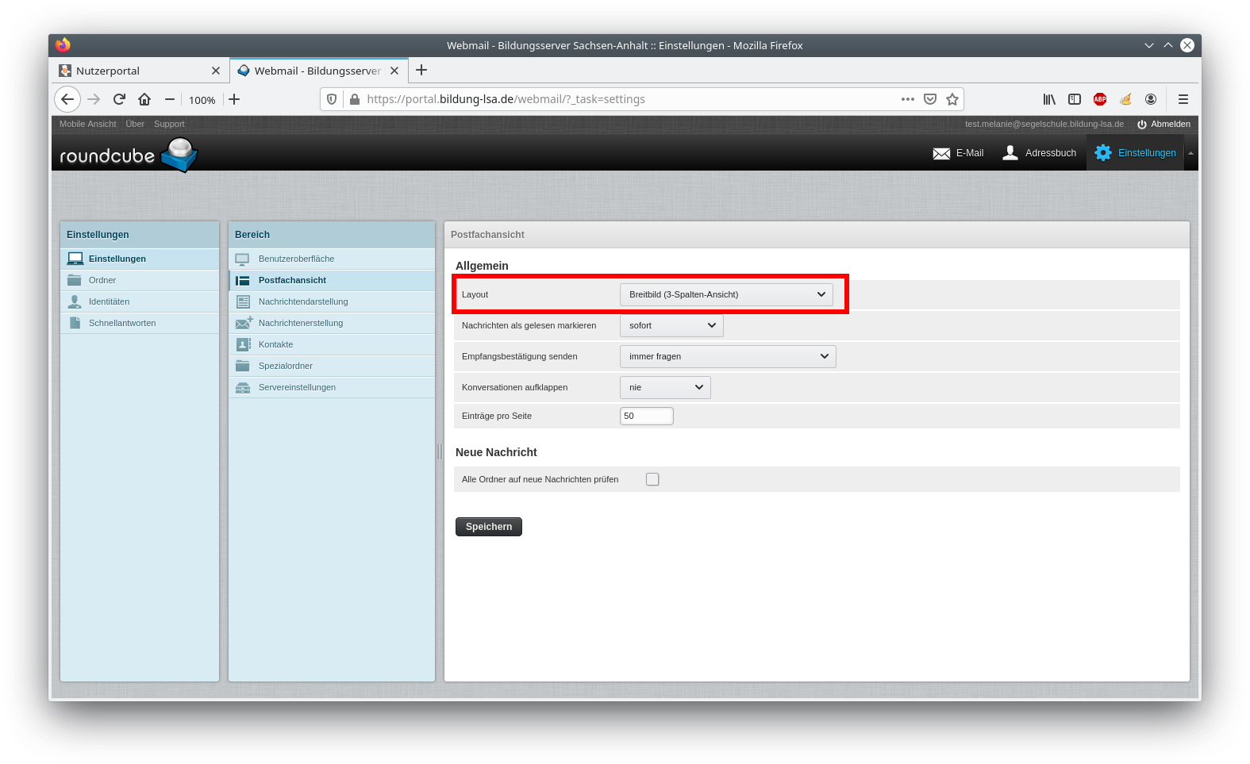Open the browser home page
The width and height of the screenshot is (1250, 764).
tap(144, 99)
